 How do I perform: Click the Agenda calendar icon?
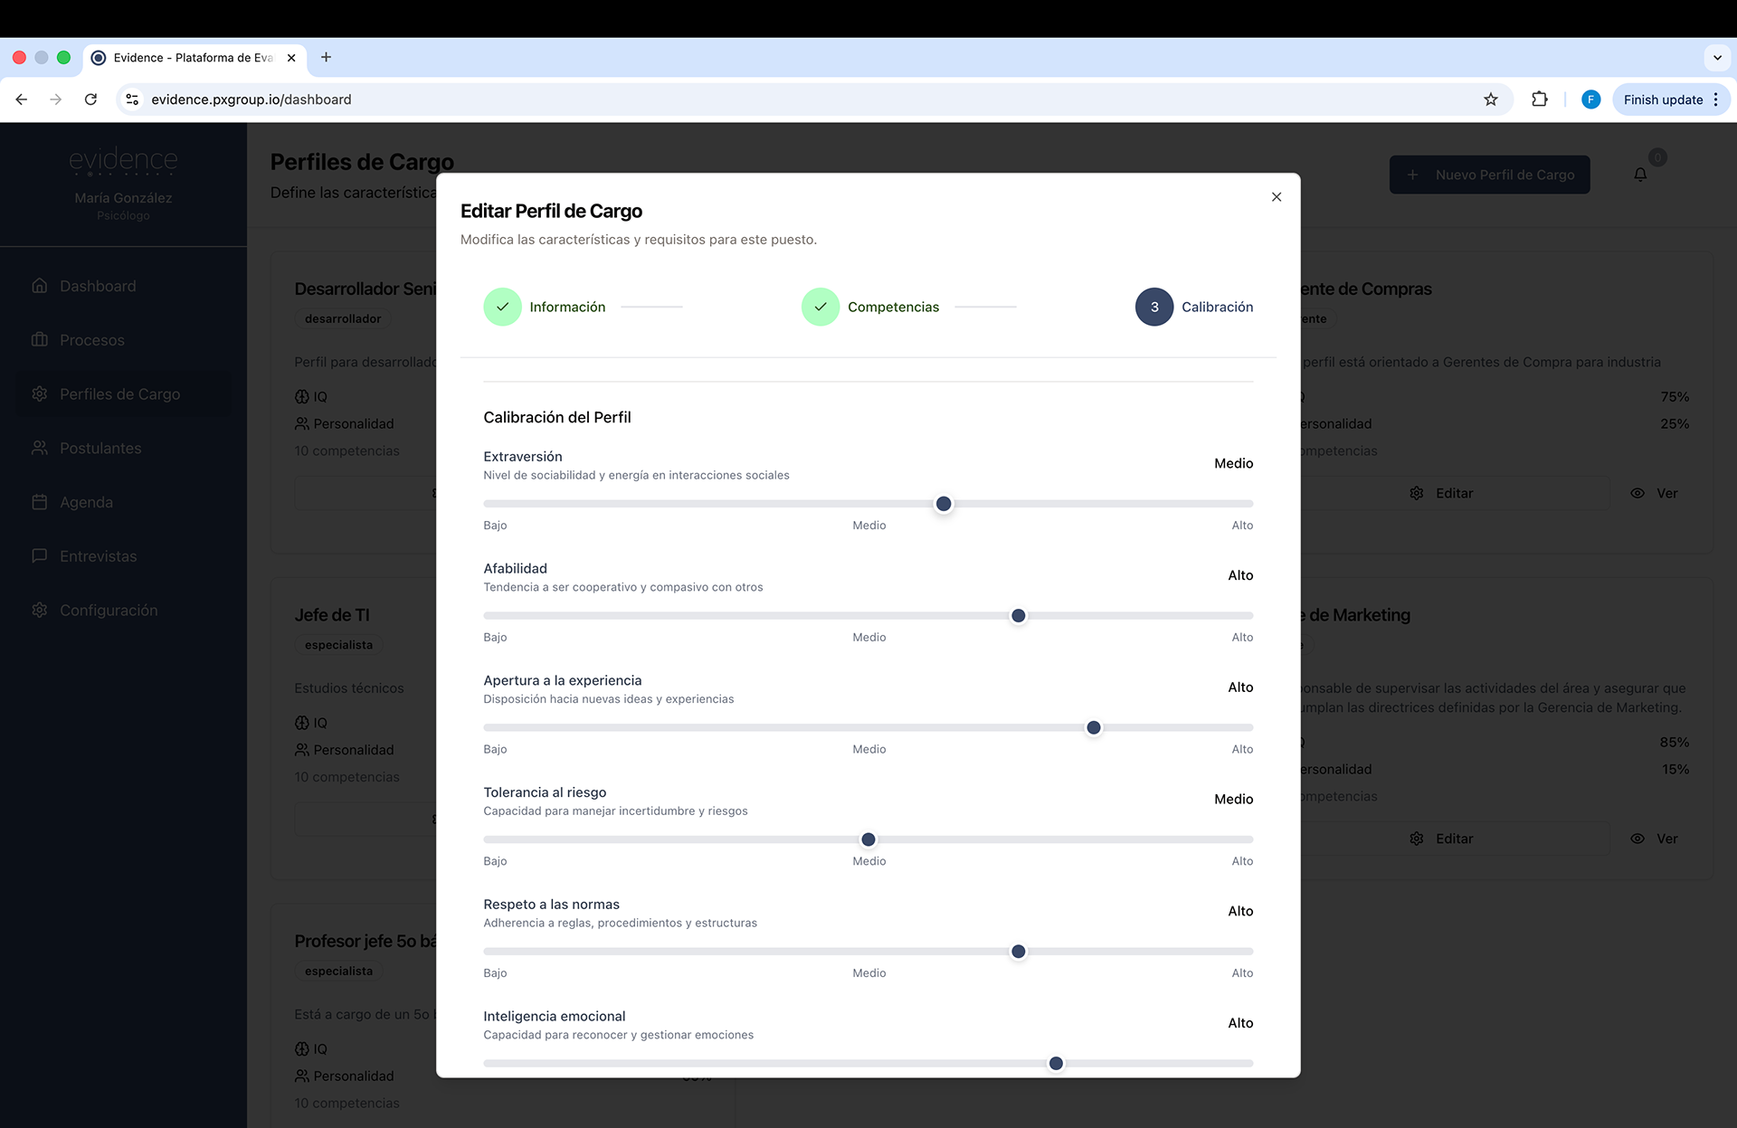point(40,502)
